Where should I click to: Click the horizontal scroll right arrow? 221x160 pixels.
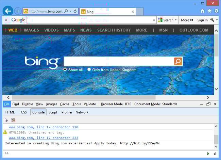[x=208, y=97]
